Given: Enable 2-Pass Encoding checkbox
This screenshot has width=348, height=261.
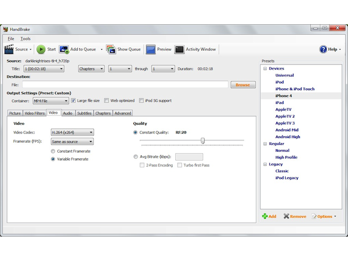Looking at the screenshot, I should tap(142, 165).
